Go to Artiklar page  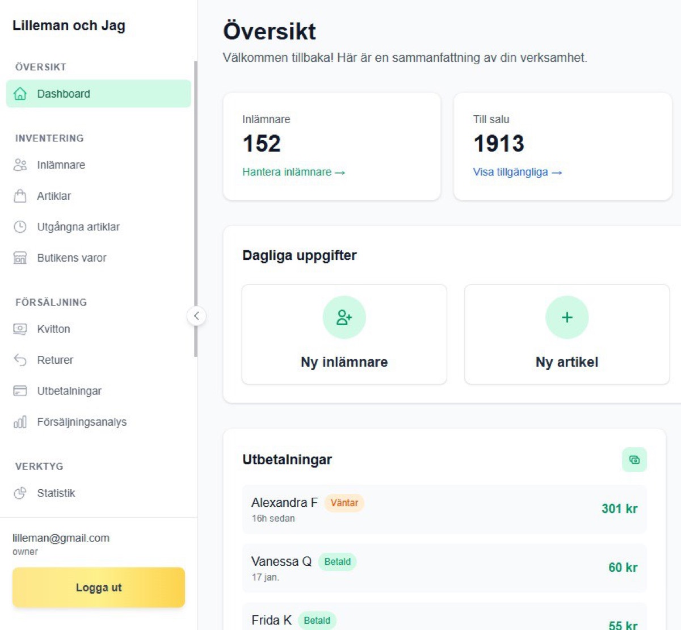pos(99,196)
